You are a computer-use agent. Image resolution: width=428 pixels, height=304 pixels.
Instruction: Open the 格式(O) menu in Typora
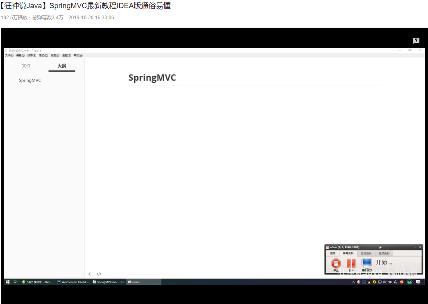(x=43, y=55)
